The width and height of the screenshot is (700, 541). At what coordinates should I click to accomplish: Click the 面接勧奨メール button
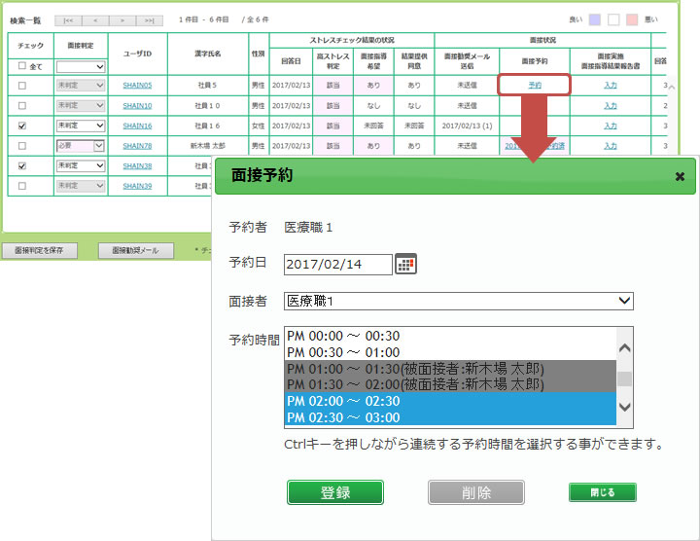[136, 250]
